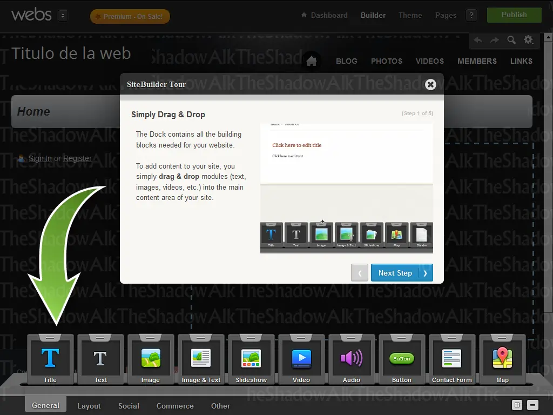Screen dimensions: 553x415
Task: Click the green Publish button
Action: coord(514,15)
